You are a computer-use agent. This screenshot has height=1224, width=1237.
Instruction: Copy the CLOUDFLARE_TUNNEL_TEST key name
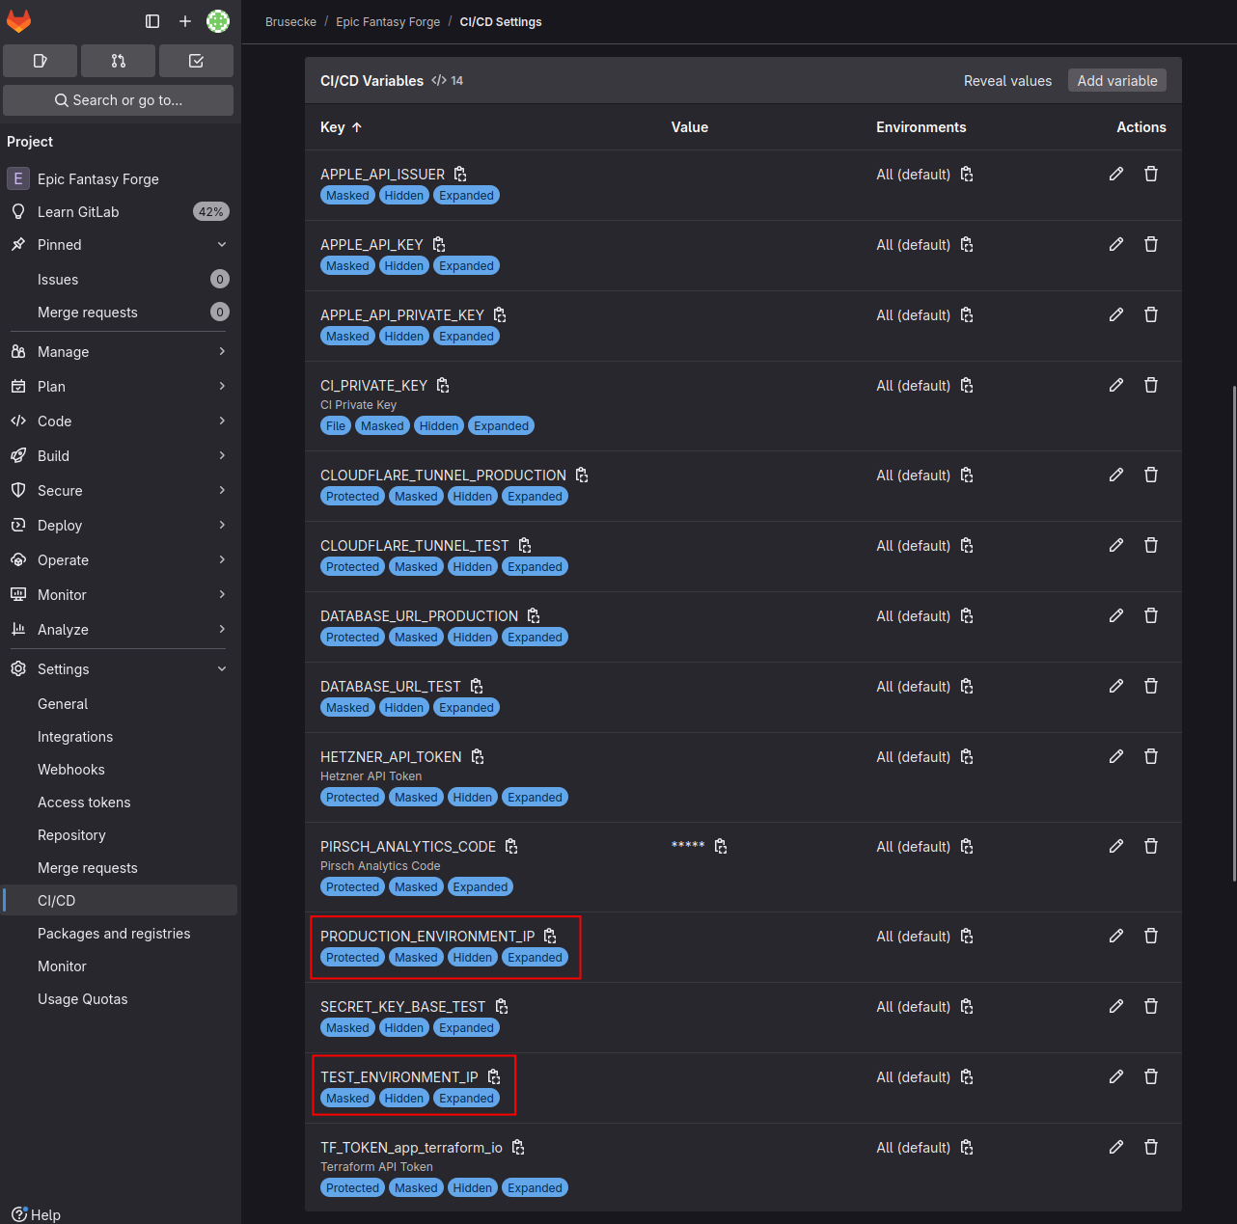525,546
